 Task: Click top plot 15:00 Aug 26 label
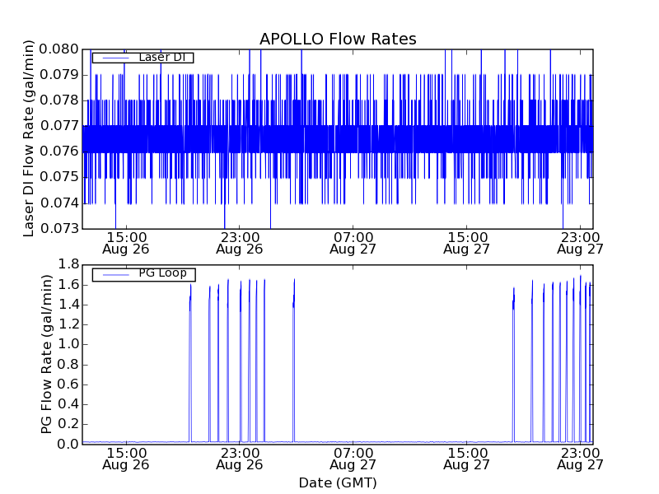126,243
